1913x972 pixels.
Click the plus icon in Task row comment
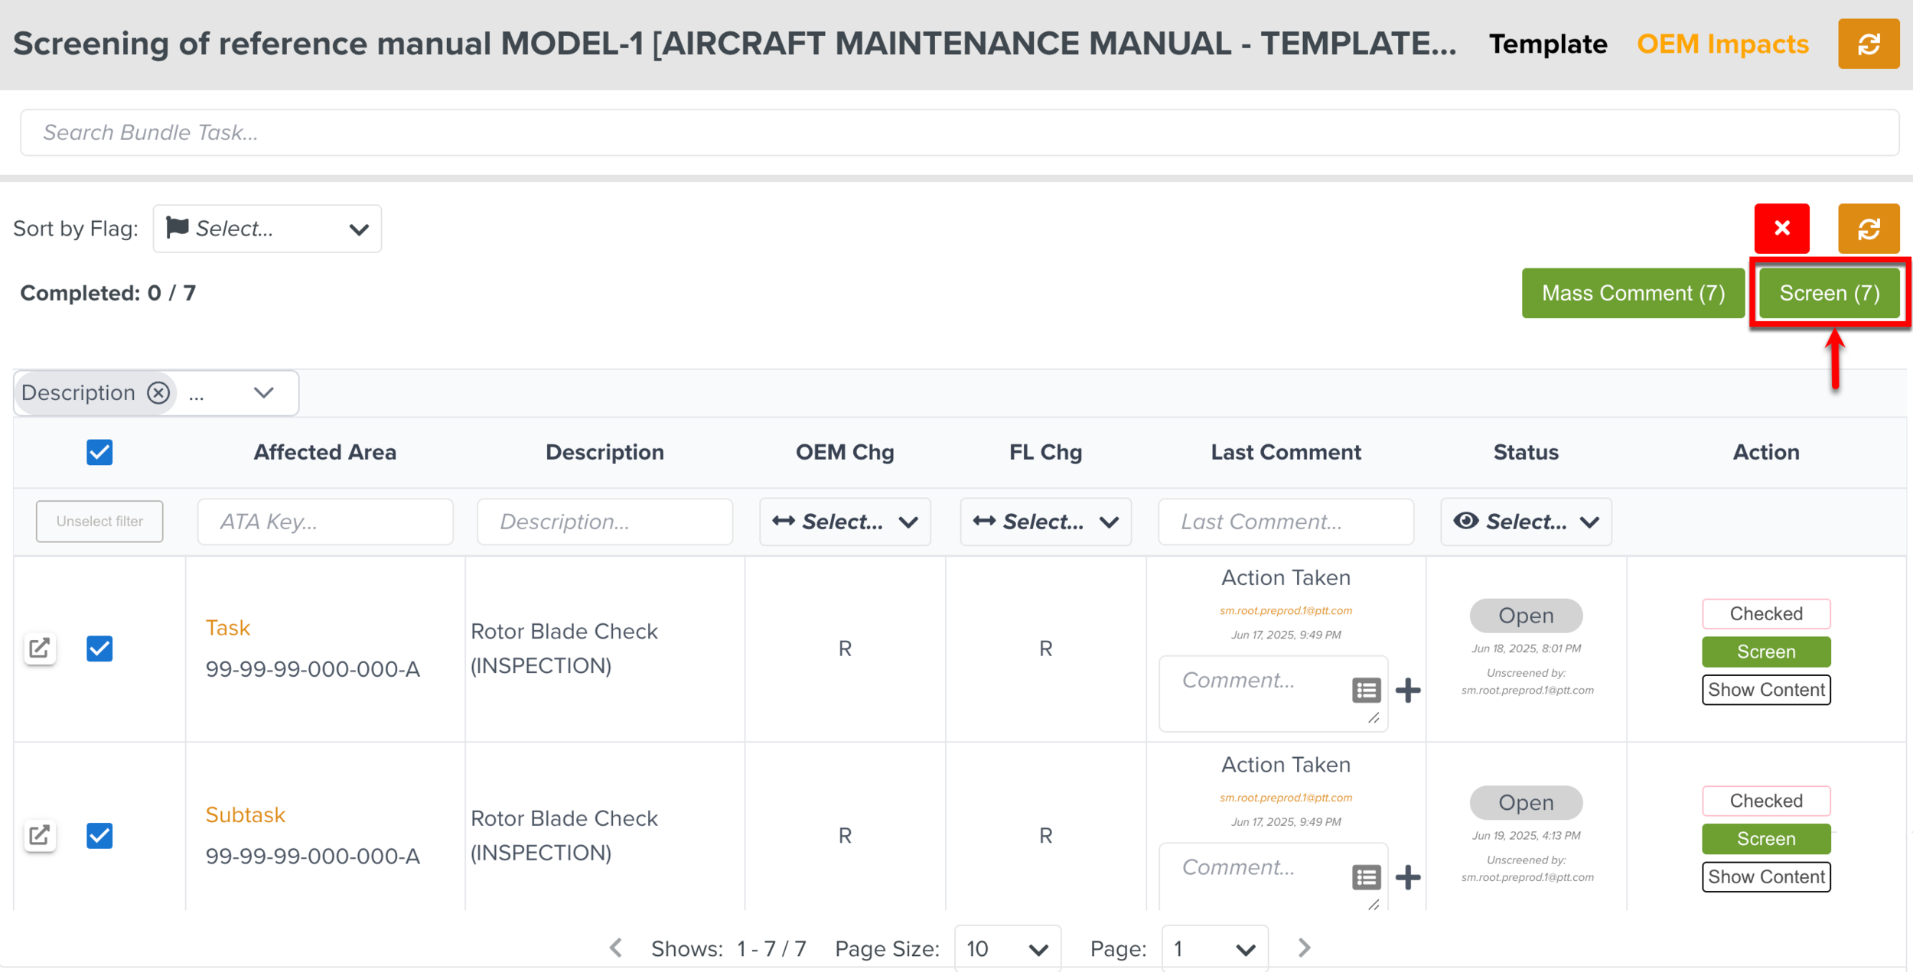[x=1408, y=690]
